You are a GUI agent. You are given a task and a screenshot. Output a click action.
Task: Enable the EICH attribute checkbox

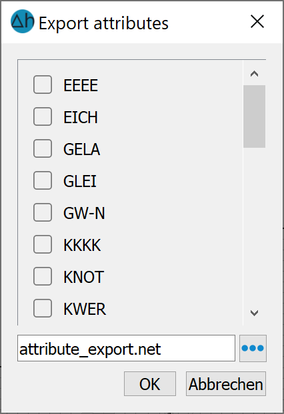coord(43,116)
